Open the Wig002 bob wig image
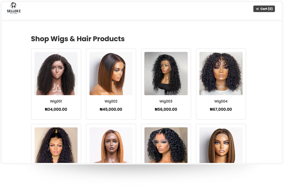The image size is (284, 194). (111, 73)
